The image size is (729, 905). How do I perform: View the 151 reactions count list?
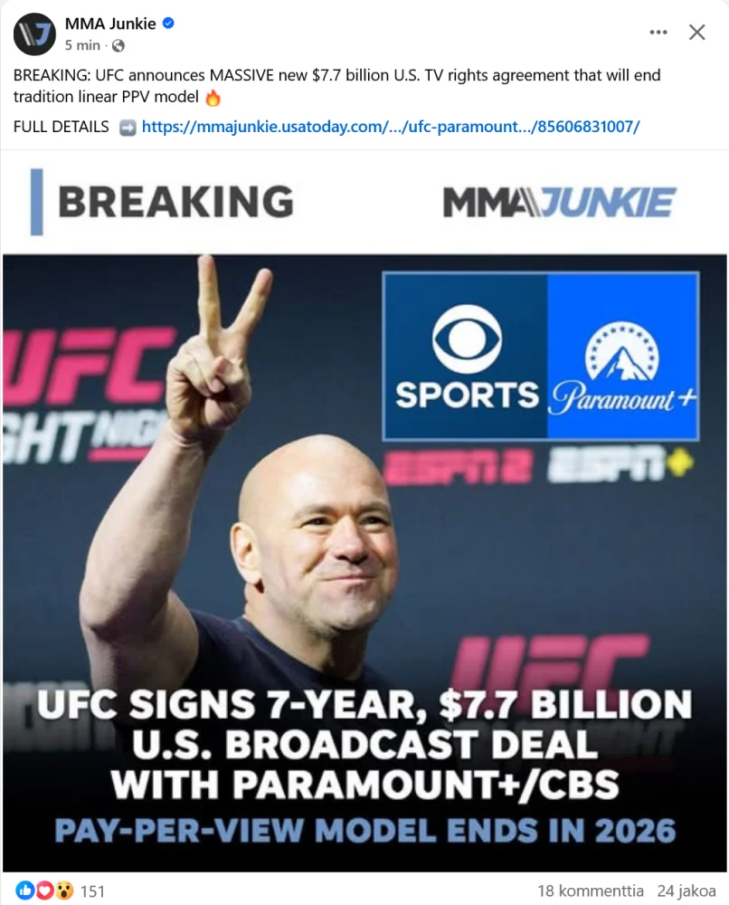[x=92, y=891]
